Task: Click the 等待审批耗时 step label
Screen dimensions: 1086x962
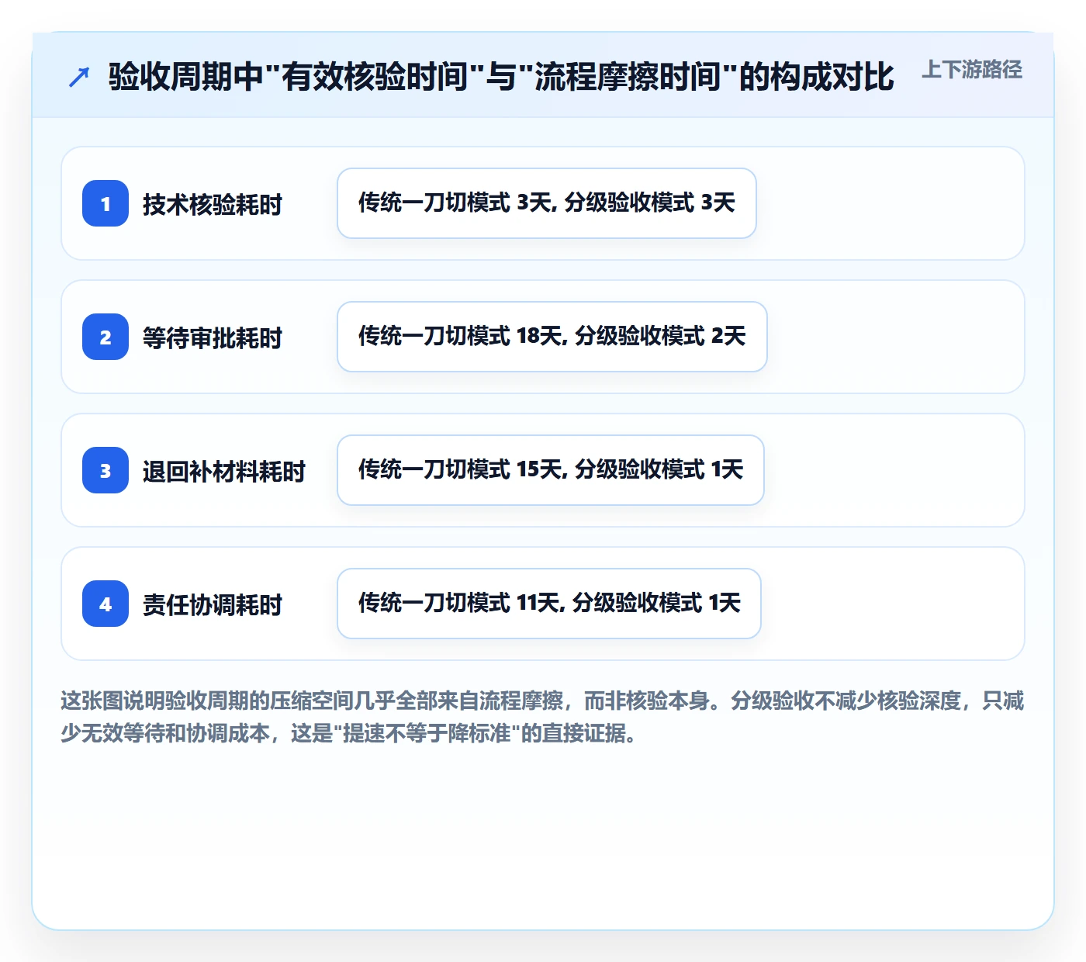Action: [x=213, y=338]
